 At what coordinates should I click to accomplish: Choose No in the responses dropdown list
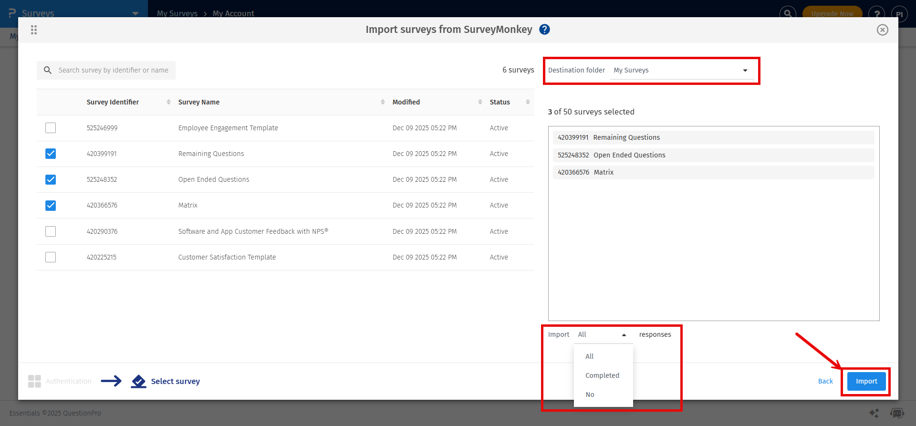590,395
